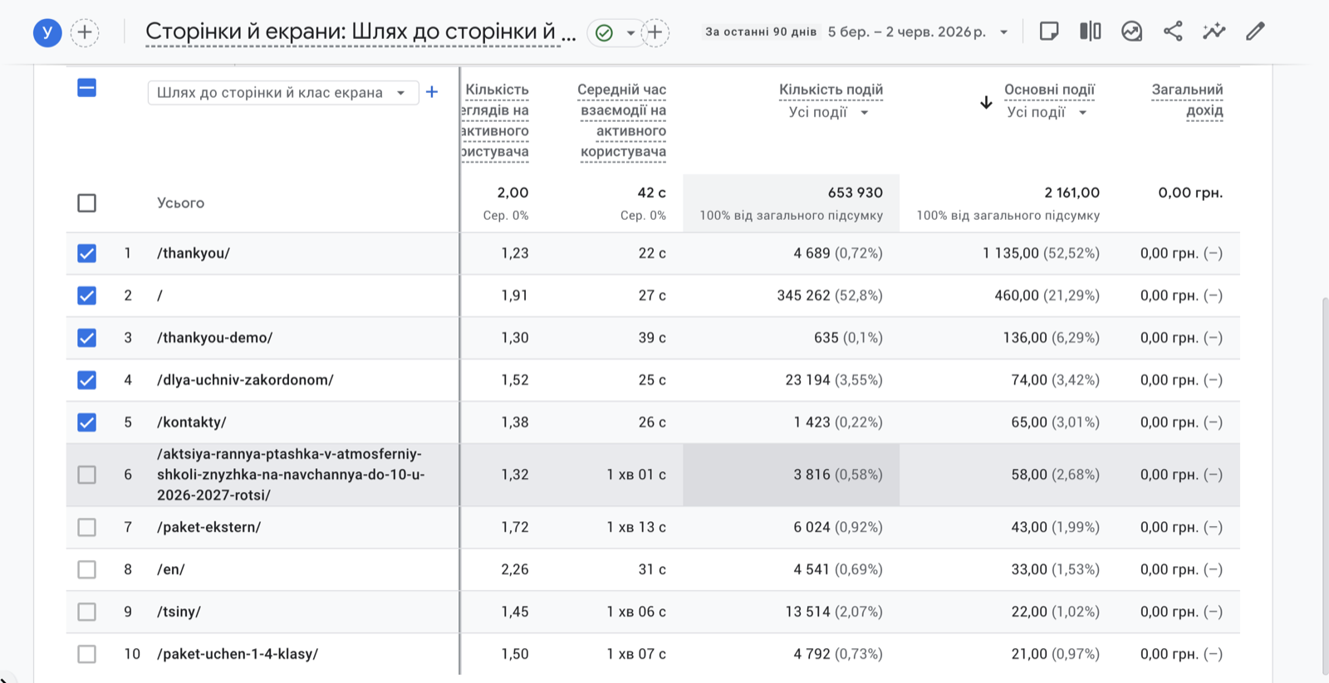The height and width of the screenshot is (683, 1329).
Task: Check the /tsiny/ row checkbox
Action: tap(86, 612)
